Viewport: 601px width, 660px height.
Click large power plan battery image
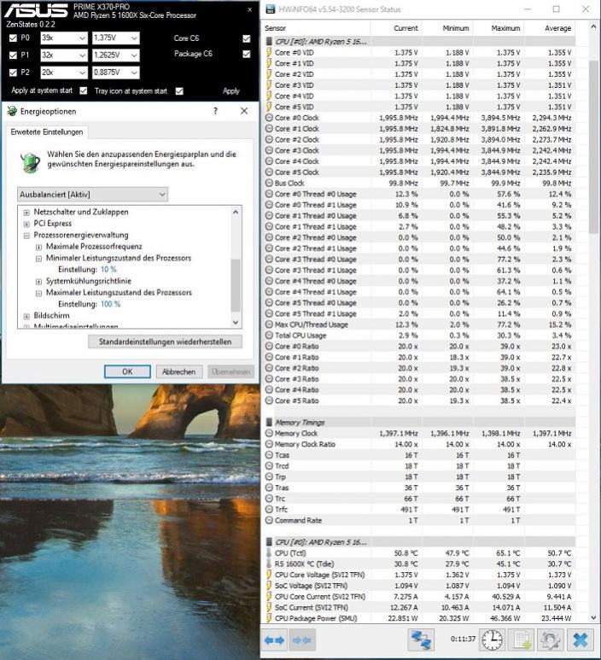tap(30, 162)
